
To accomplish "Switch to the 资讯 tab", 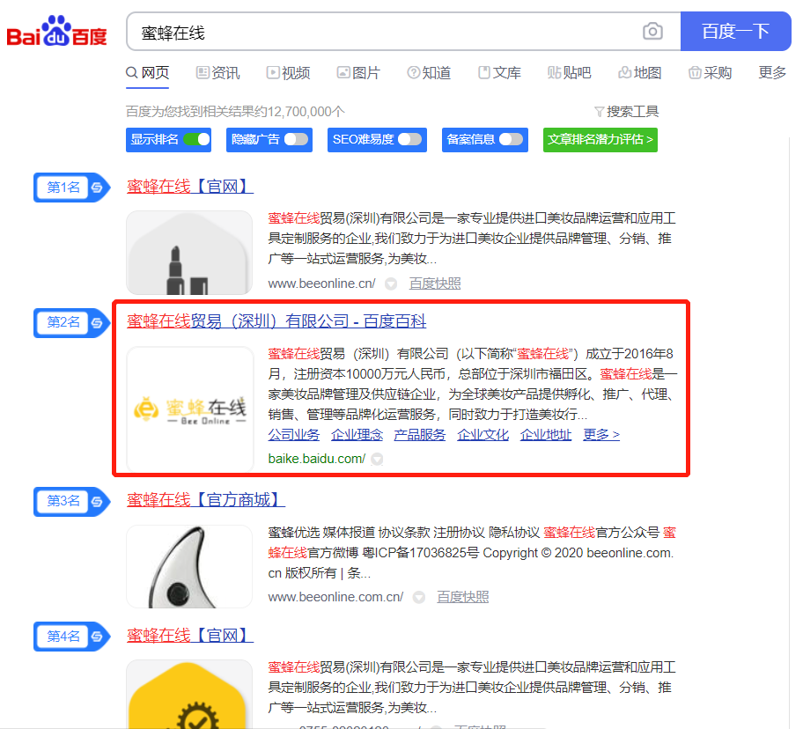I will (x=218, y=73).
